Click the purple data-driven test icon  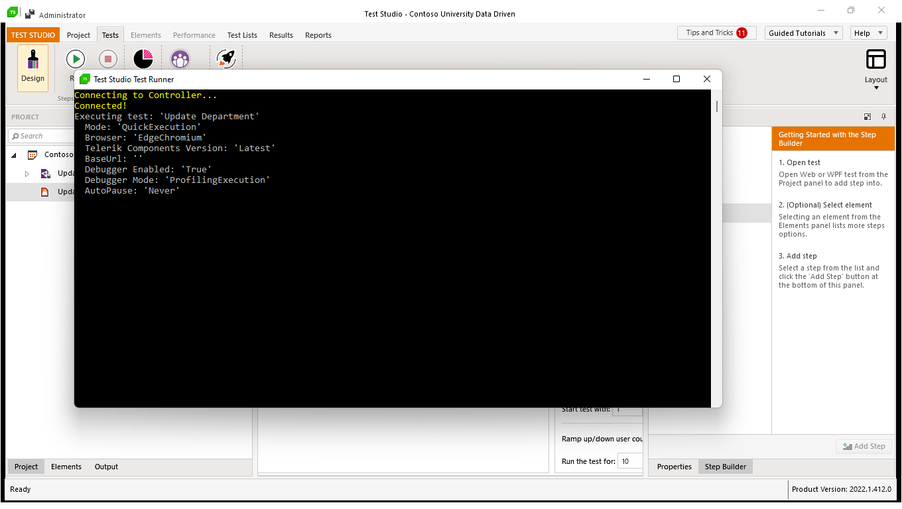45,173
